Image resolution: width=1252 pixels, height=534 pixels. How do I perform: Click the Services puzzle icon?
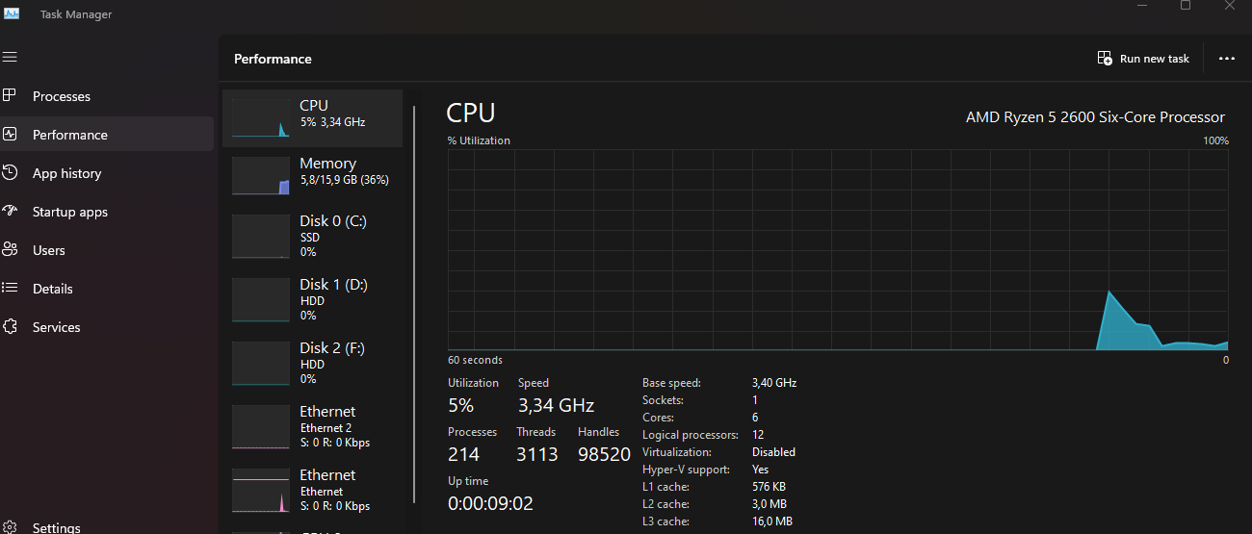click(10, 326)
